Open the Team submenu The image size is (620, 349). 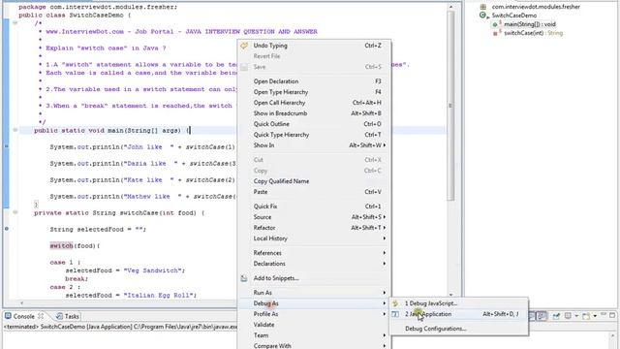(314, 335)
